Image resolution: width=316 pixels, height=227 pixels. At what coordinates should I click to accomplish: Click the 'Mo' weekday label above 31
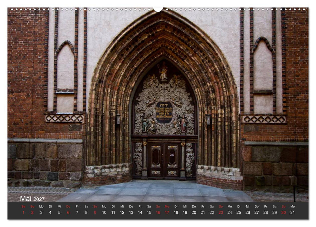[293, 207]
